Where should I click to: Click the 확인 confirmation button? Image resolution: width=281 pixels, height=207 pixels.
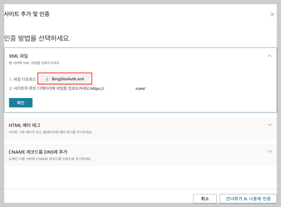click(x=20, y=103)
